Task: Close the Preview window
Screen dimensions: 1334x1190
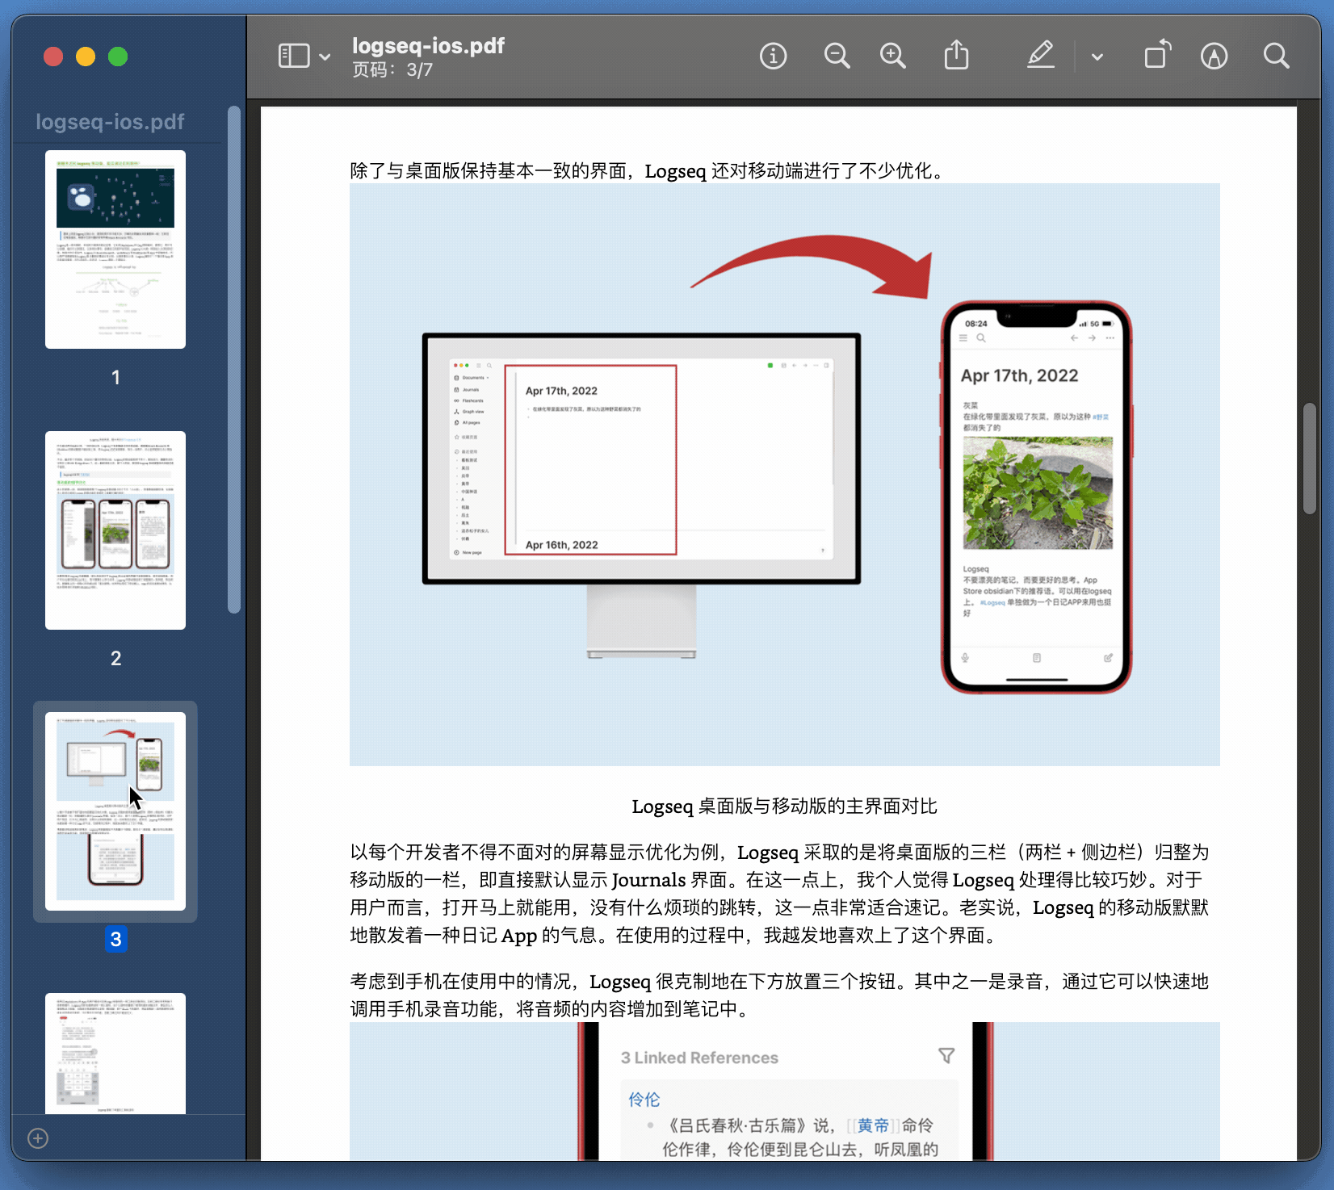Action: pyautogui.click(x=53, y=57)
